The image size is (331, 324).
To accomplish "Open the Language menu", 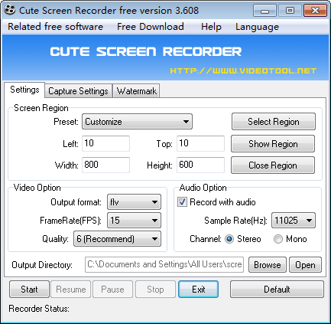I will point(257,27).
